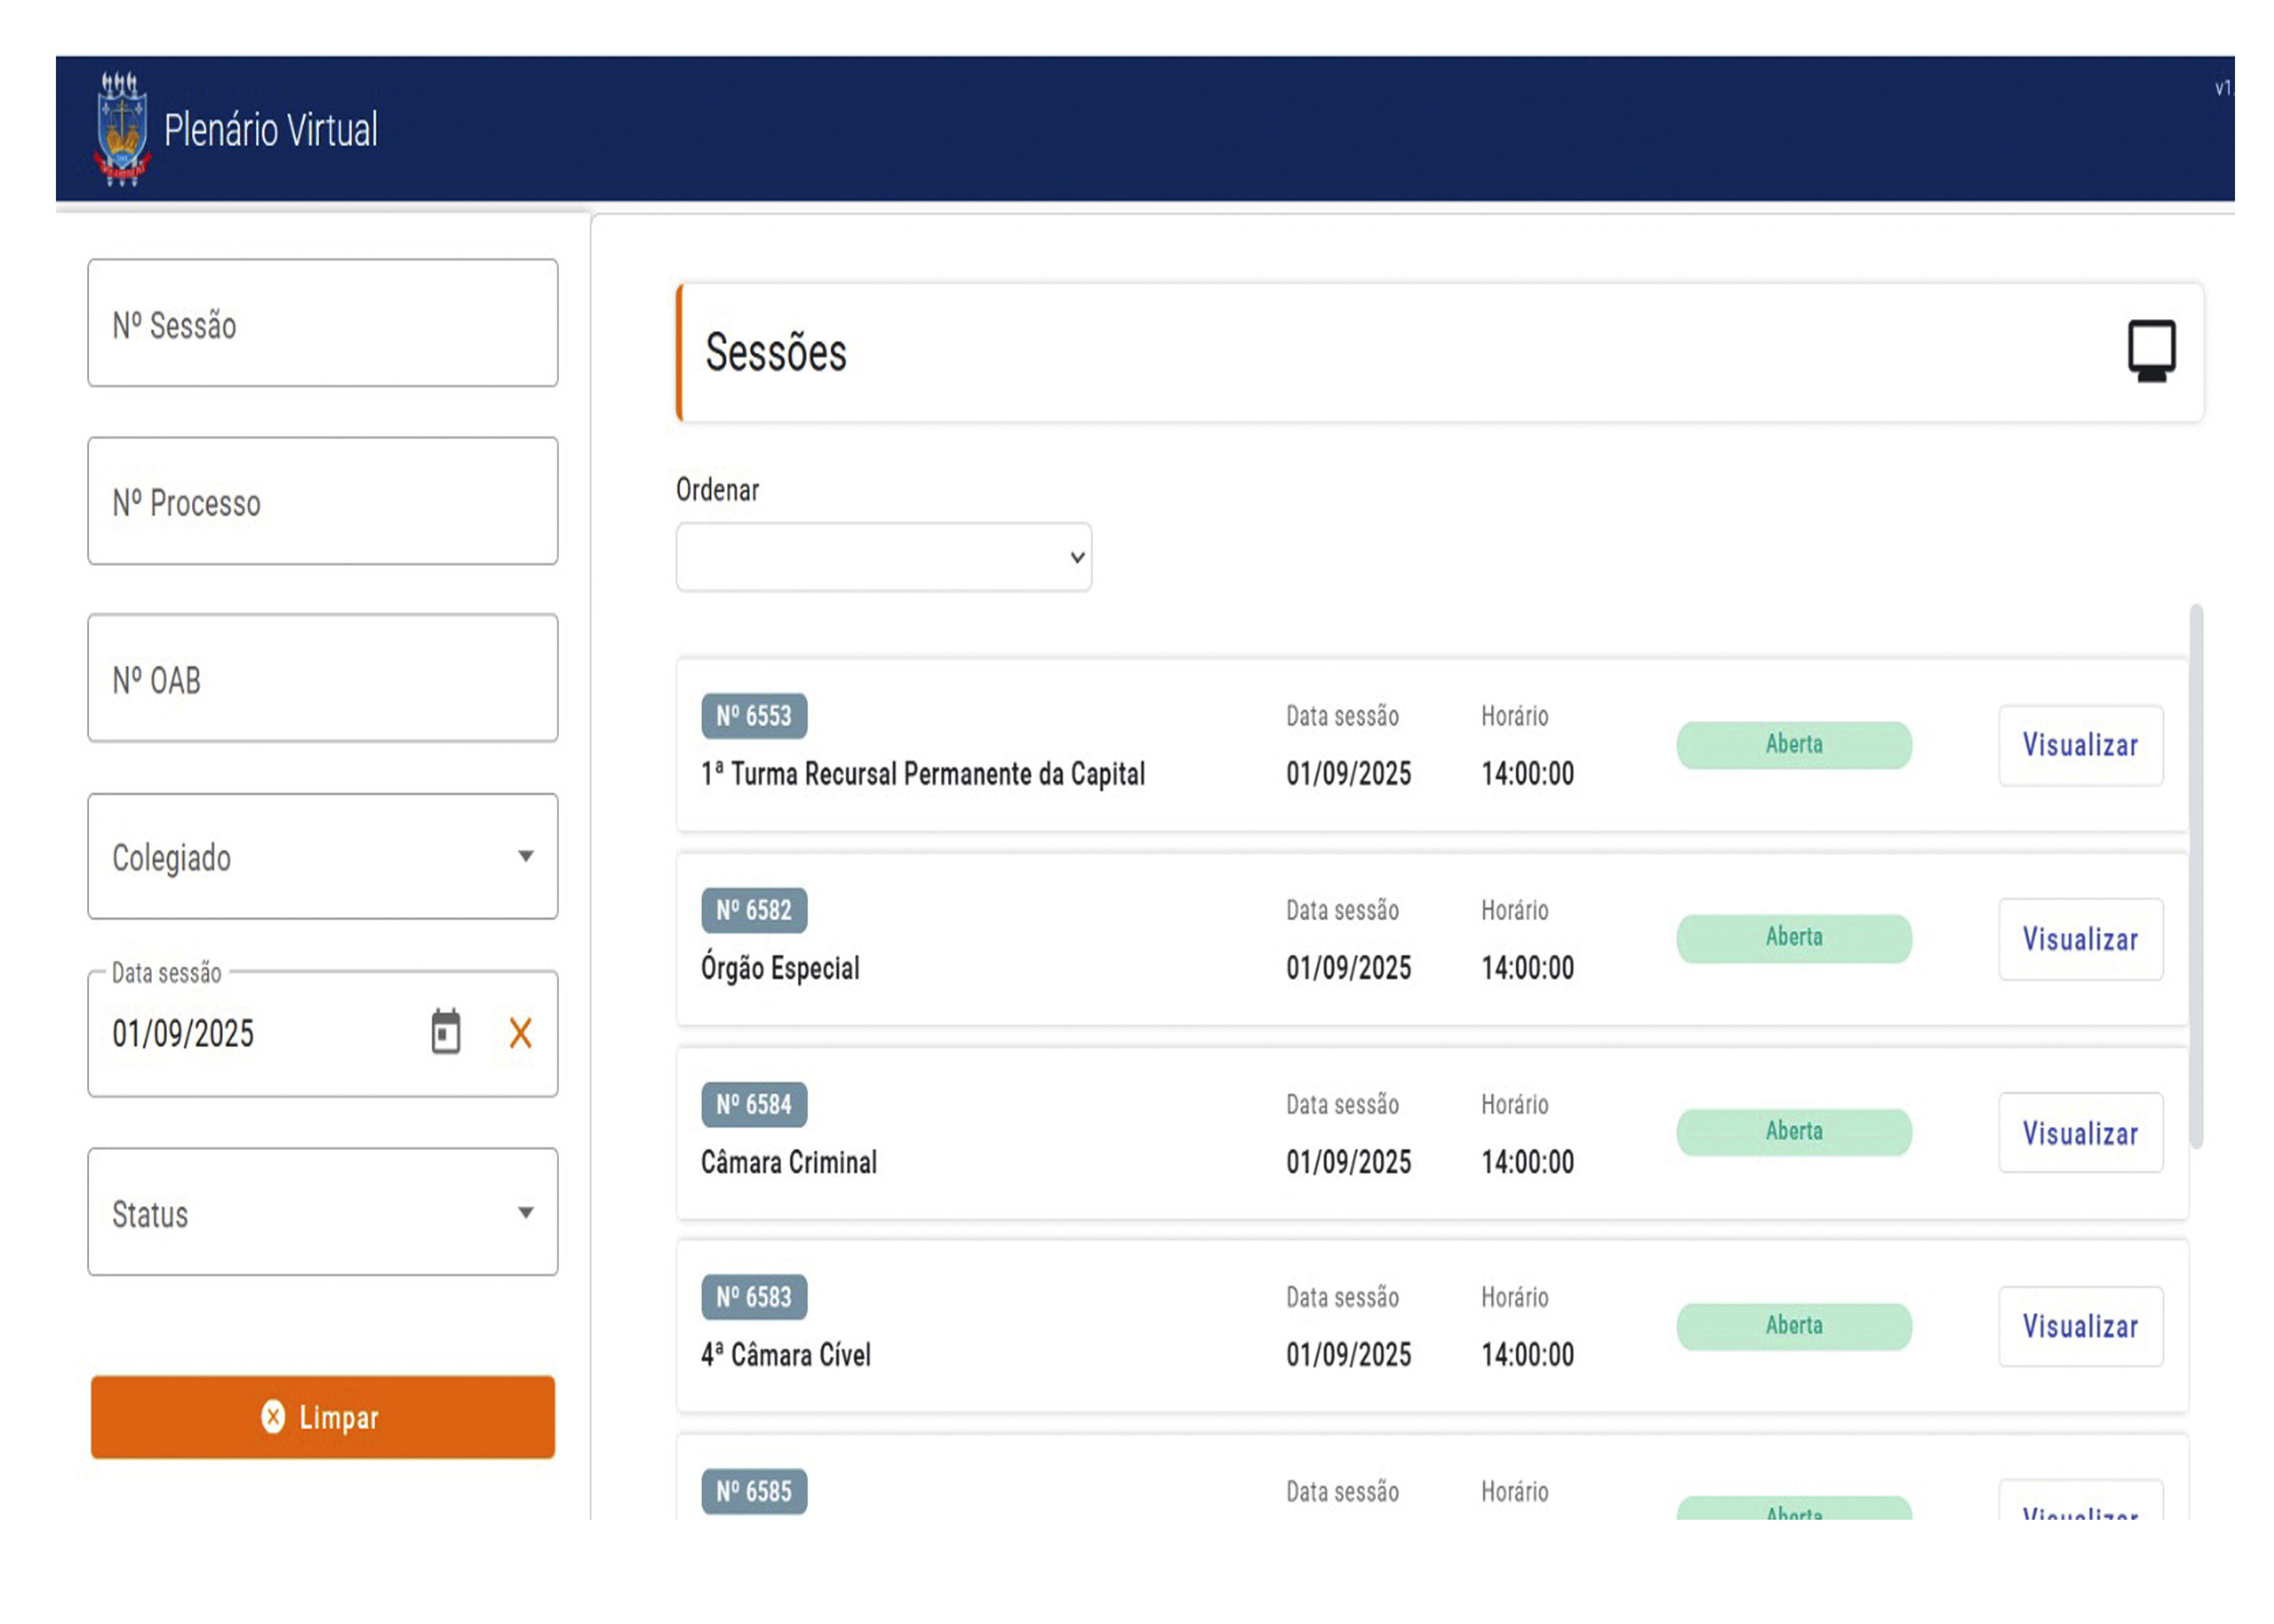The image size is (2274, 1624).
Task: Visualizar the Câmara Criminal session
Action: click(x=2080, y=1133)
